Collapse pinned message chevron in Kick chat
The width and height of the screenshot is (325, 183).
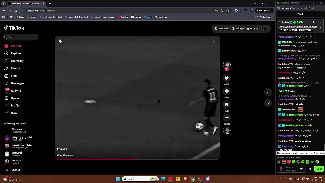320,27
